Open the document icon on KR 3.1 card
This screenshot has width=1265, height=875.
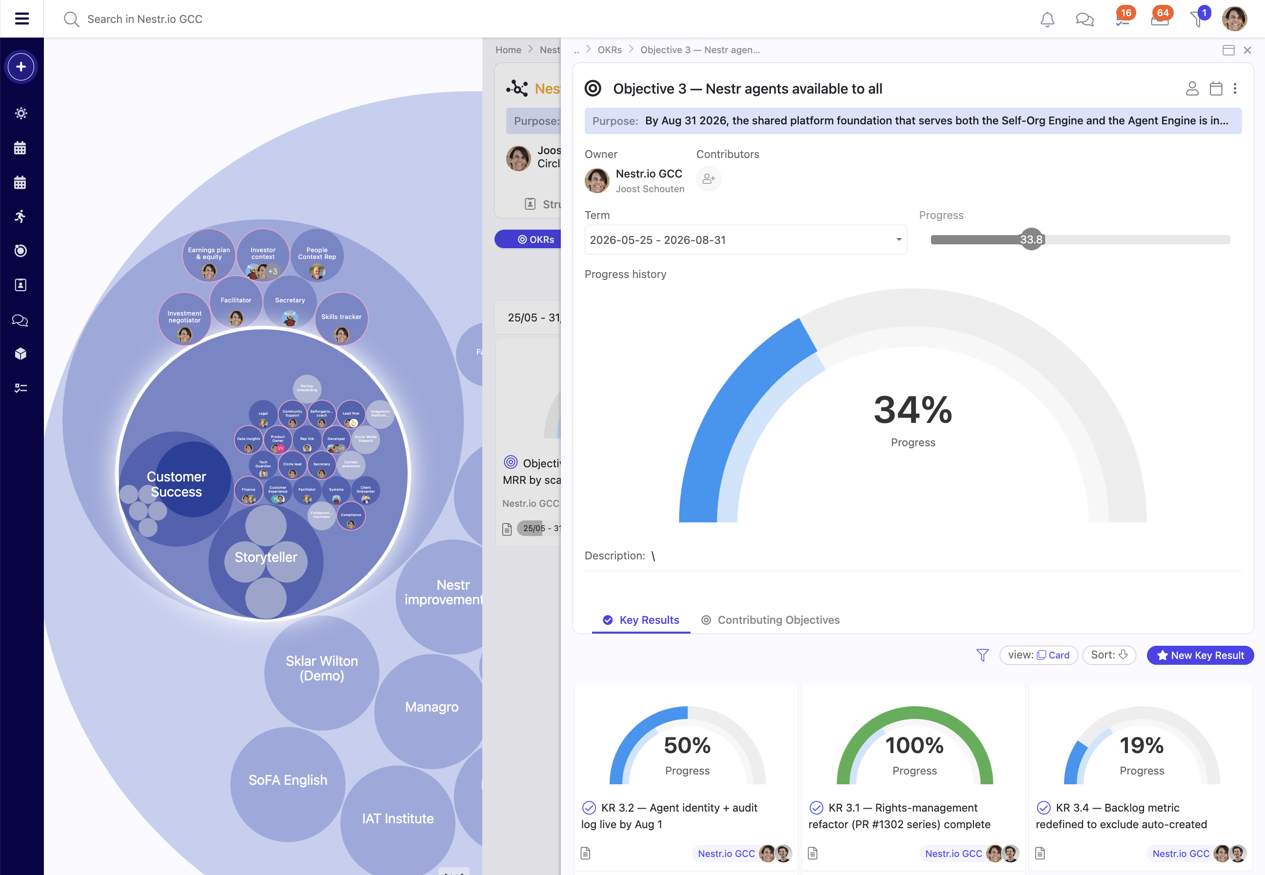(813, 853)
